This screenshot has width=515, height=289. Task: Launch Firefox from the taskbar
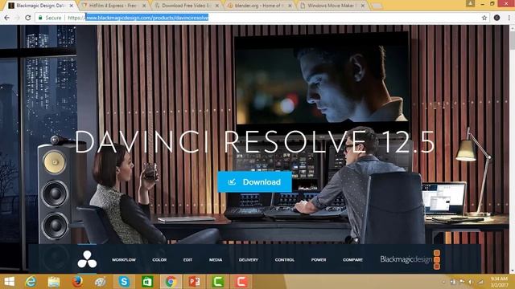click(77, 282)
